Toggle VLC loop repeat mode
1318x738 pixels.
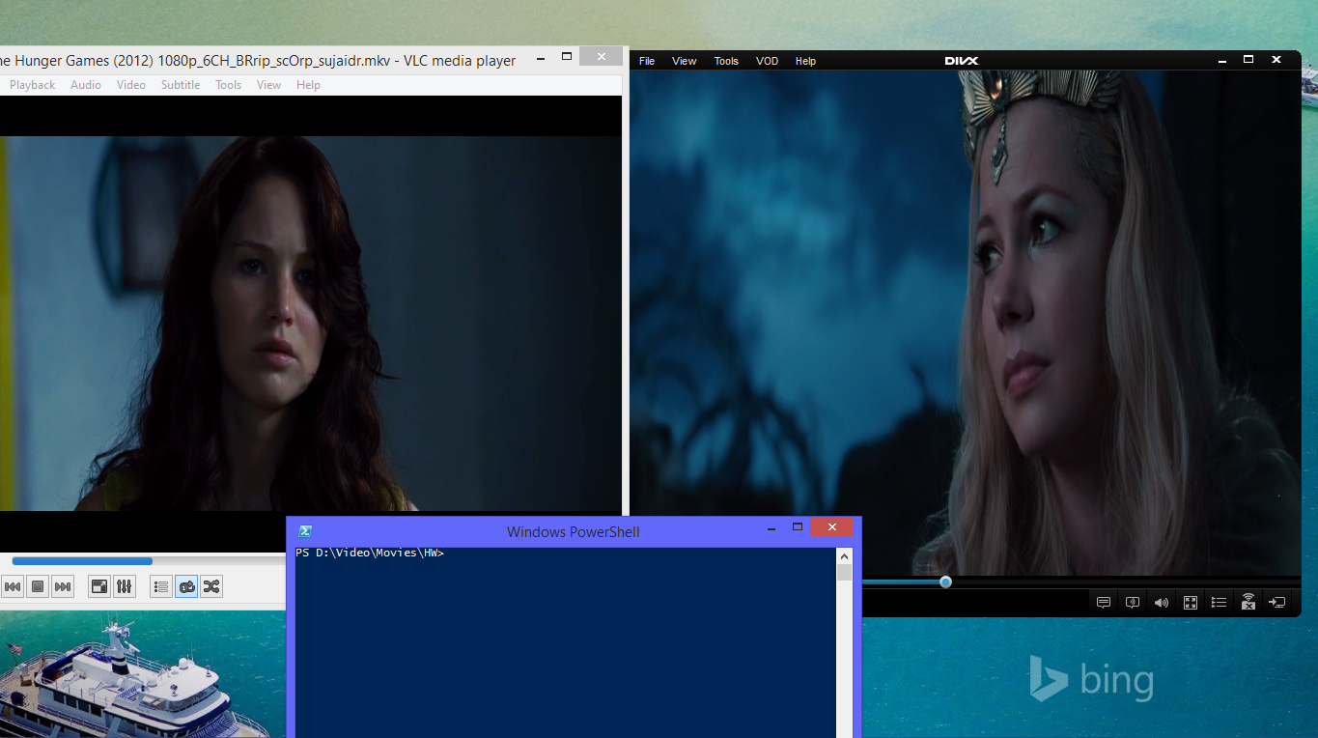186,586
